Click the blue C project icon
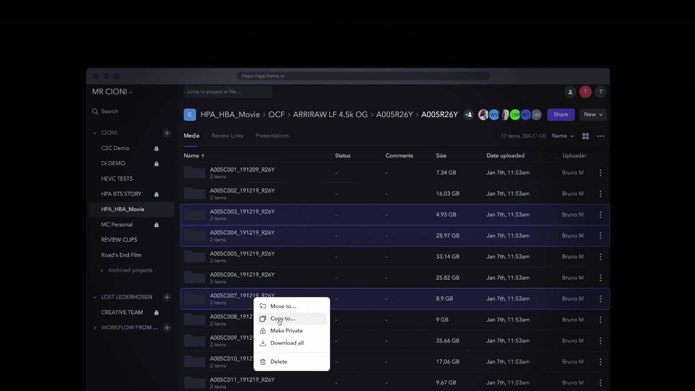 point(190,115)
